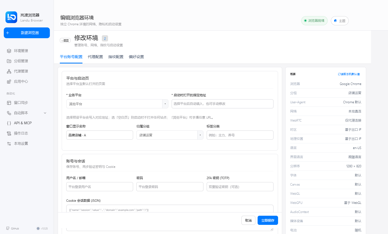The height and width of the screenshot is (234, 388).
Task: Open 分组管理 folder icon
Action: (x=9, y=61)
